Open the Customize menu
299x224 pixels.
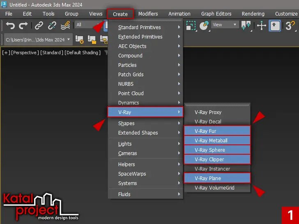(286, 14)
